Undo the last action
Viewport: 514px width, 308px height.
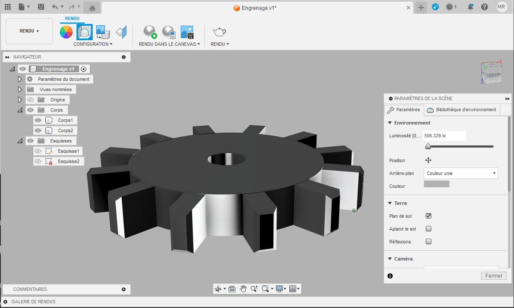[55, 7]
